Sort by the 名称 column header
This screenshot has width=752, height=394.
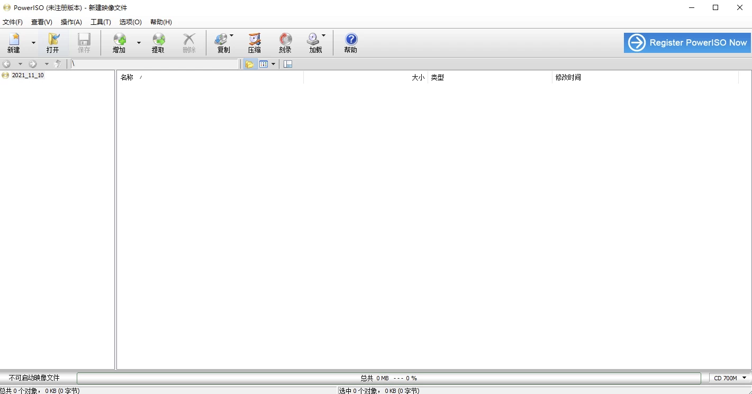127,78
